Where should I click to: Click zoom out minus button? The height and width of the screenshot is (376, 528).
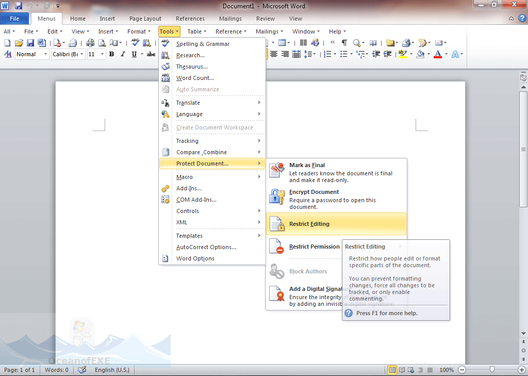pos(462,370)
